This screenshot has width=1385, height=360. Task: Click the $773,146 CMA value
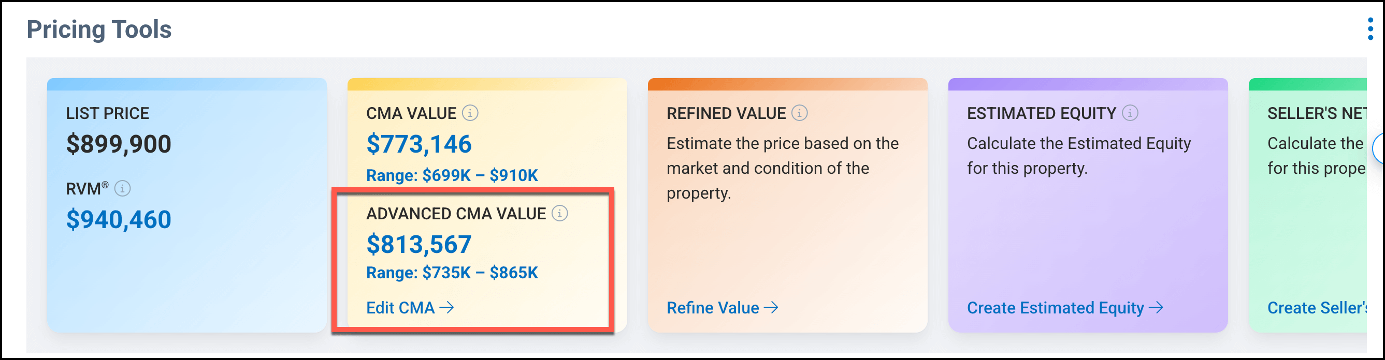(x=419, y=144)
